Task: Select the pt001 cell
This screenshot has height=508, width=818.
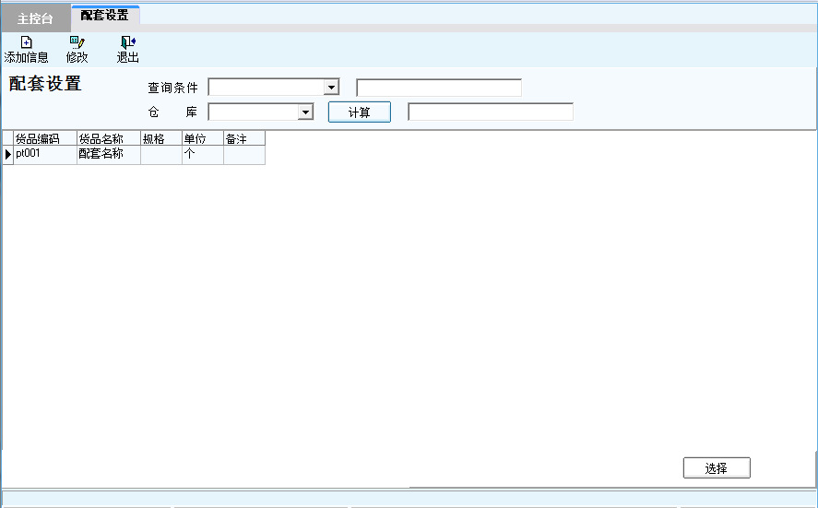Action: point(45,155)
